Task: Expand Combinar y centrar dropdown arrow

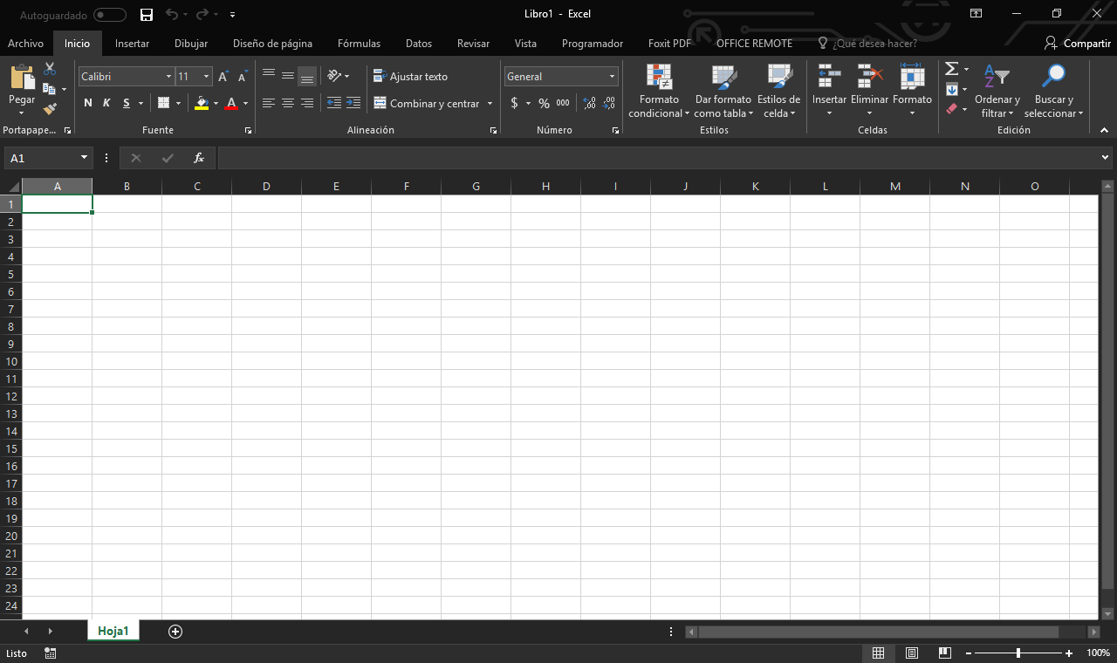Action: 490,103
